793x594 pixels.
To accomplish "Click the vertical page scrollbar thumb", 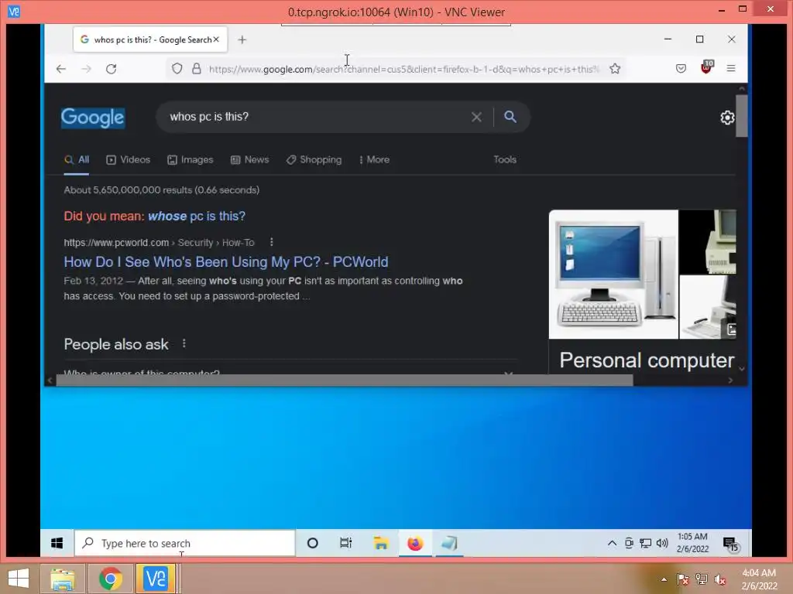I will click(741, 116).
